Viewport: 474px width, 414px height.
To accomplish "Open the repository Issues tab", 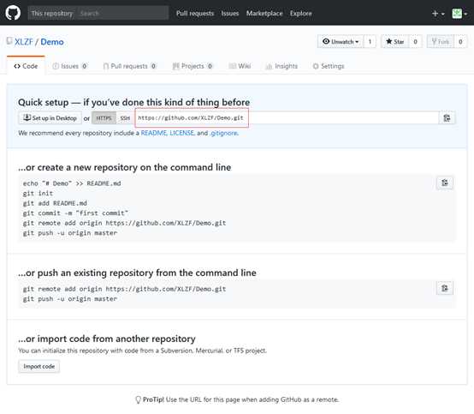I will [x=69, y=66].
